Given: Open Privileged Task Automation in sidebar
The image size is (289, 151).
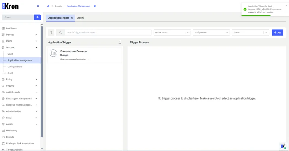Looking at the screenshot, I should coord(20,143).
